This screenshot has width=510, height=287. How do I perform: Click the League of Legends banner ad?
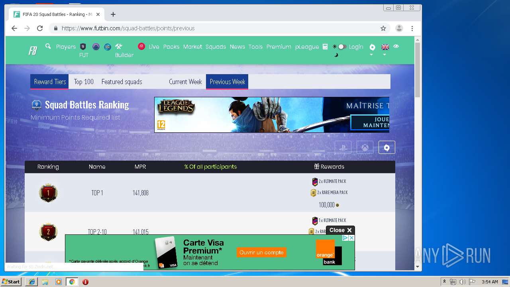coord(272,115)
